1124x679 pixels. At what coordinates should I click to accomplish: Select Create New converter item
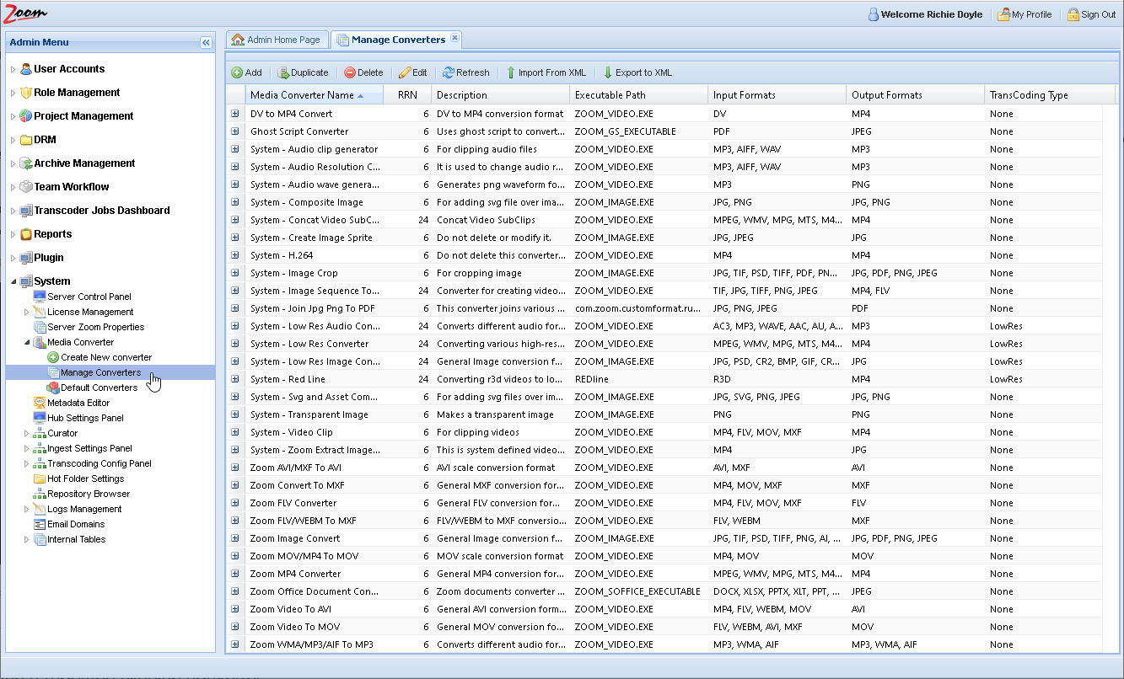(x=106, y=357)
